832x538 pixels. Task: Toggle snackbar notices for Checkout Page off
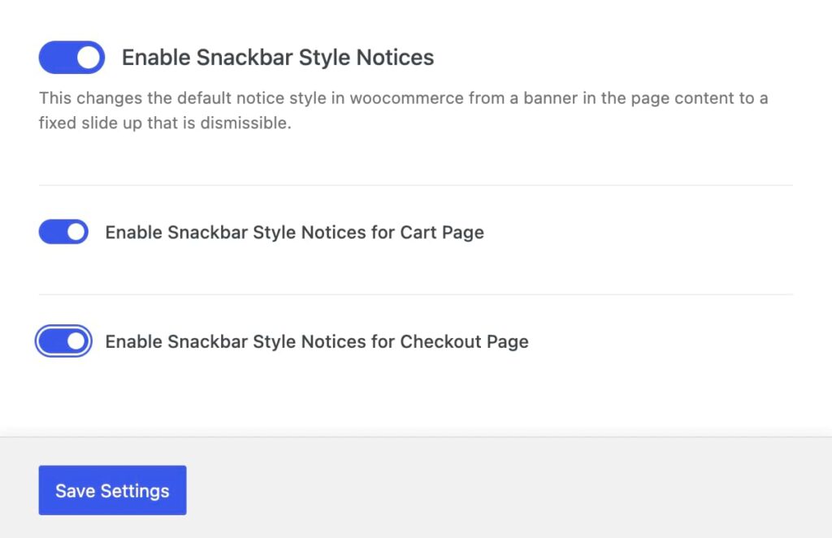pos(63,341)
